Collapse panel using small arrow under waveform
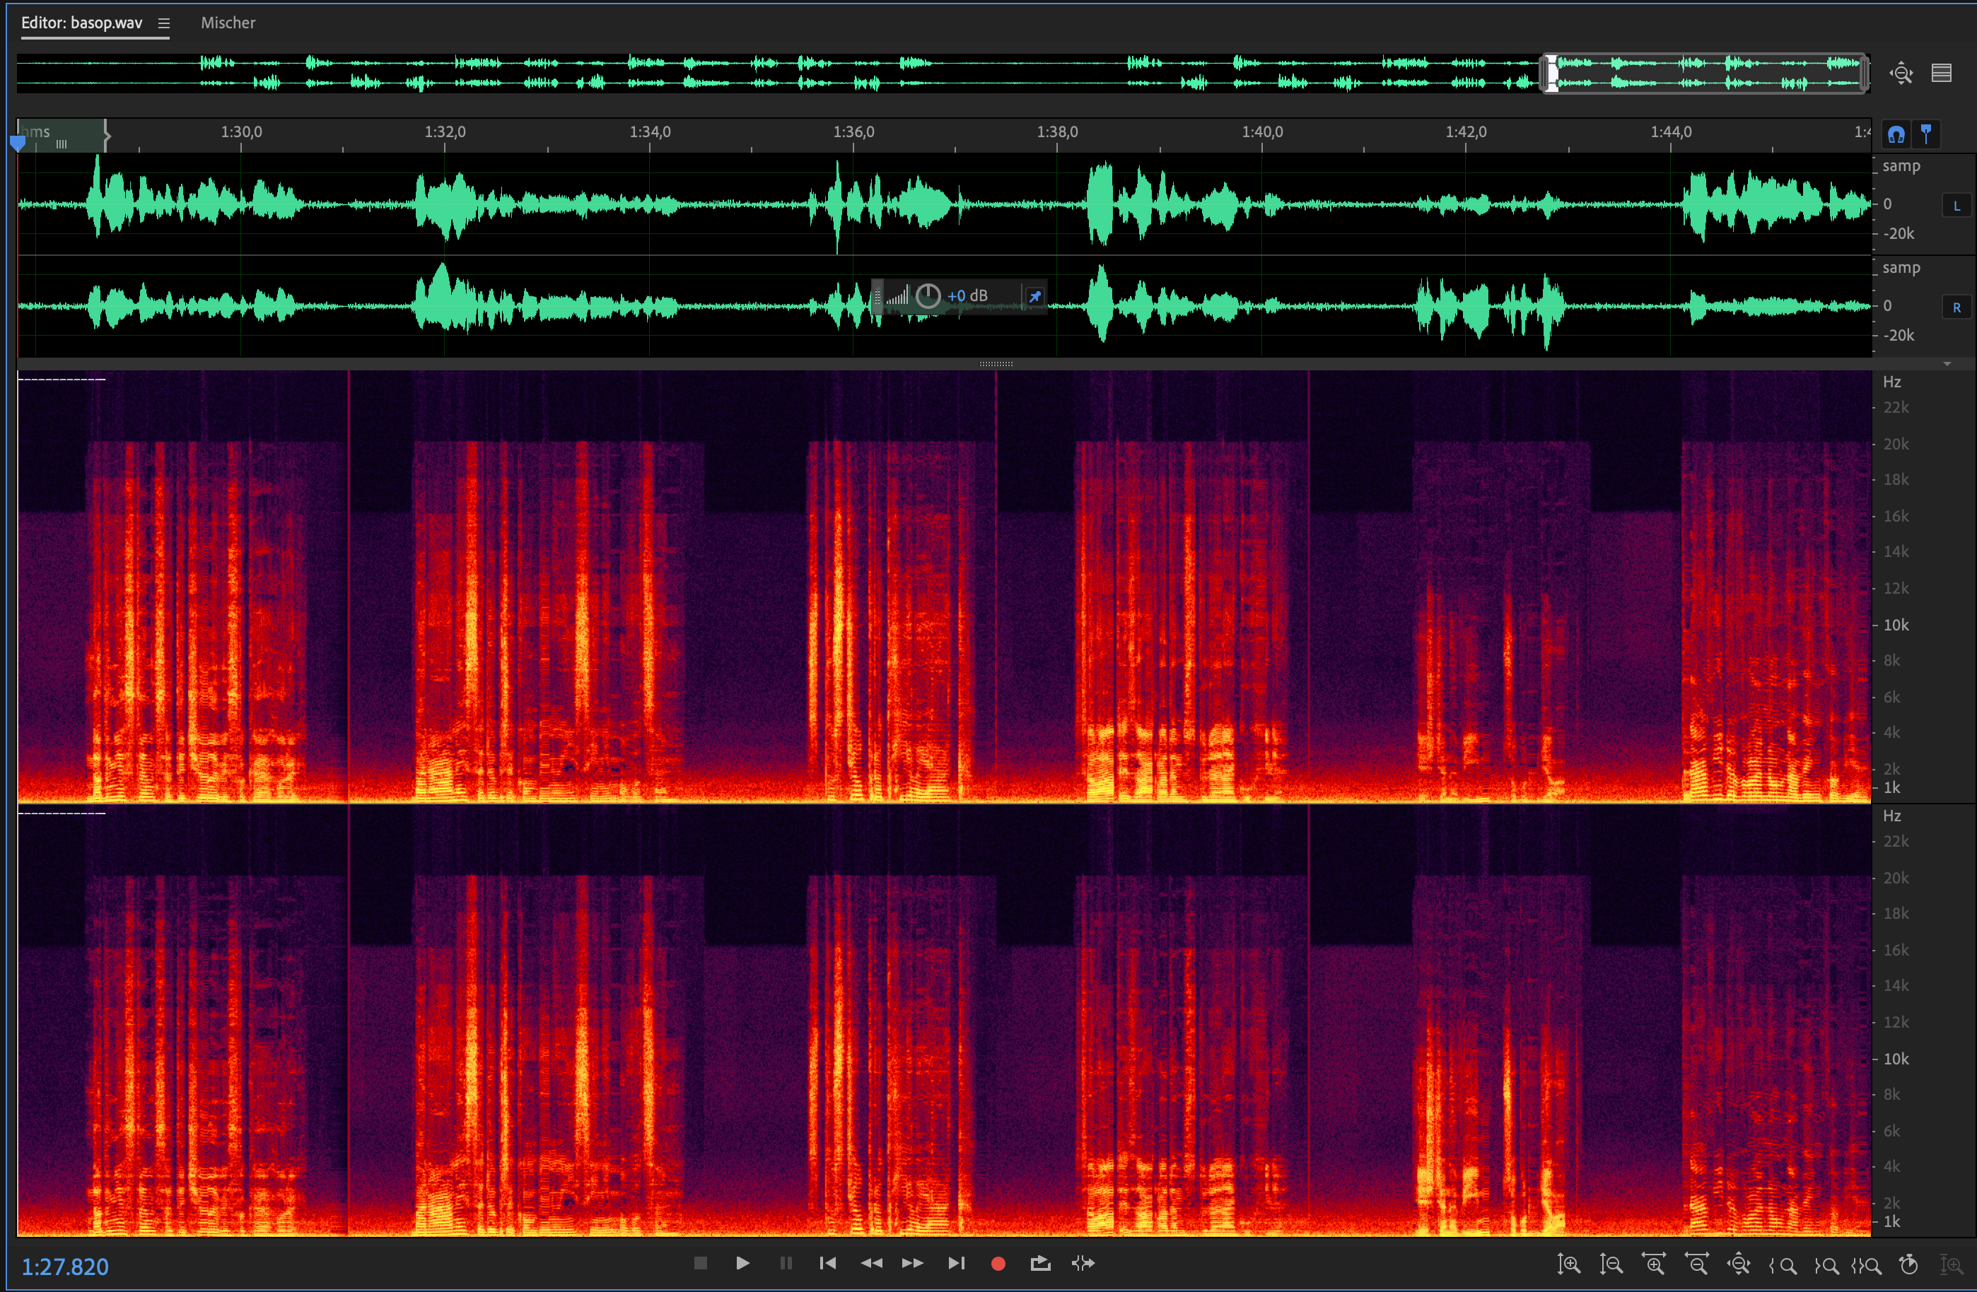 [x=1947, y=364]
